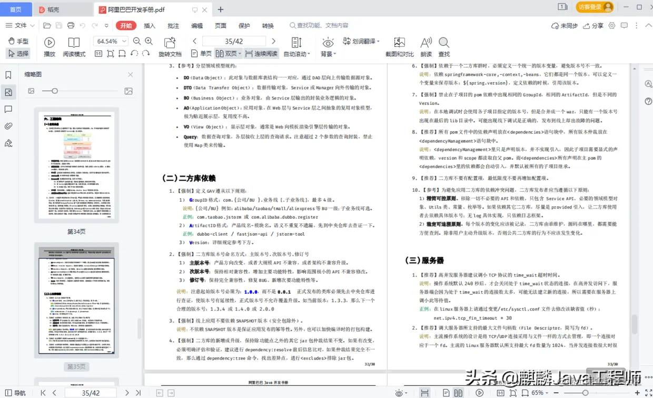Activate the Select (选择) tool
This screenshot has width=653, height=398.
(x=18, y=54)
